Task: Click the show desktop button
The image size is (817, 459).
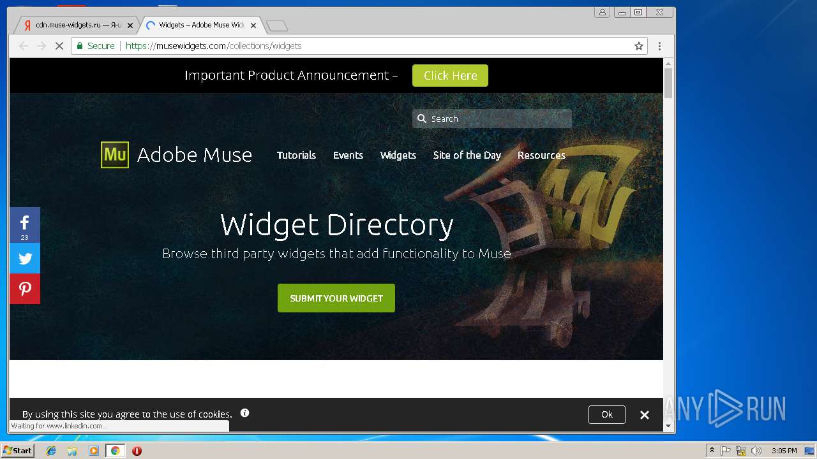Action: click(809, 451)
